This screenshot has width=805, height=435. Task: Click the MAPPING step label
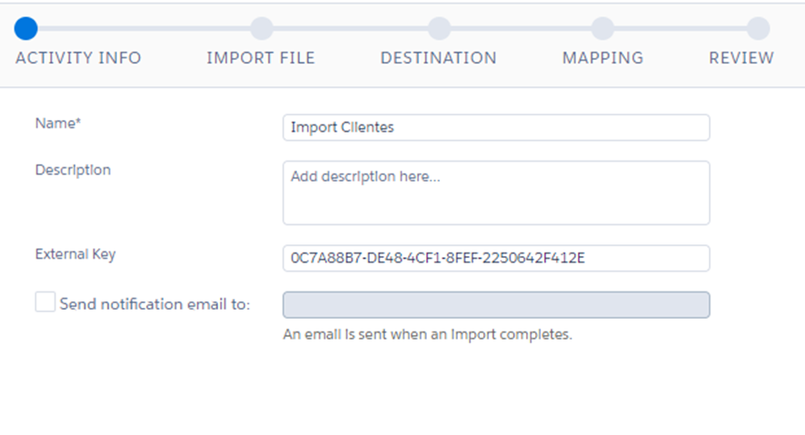tap(602, 58)
